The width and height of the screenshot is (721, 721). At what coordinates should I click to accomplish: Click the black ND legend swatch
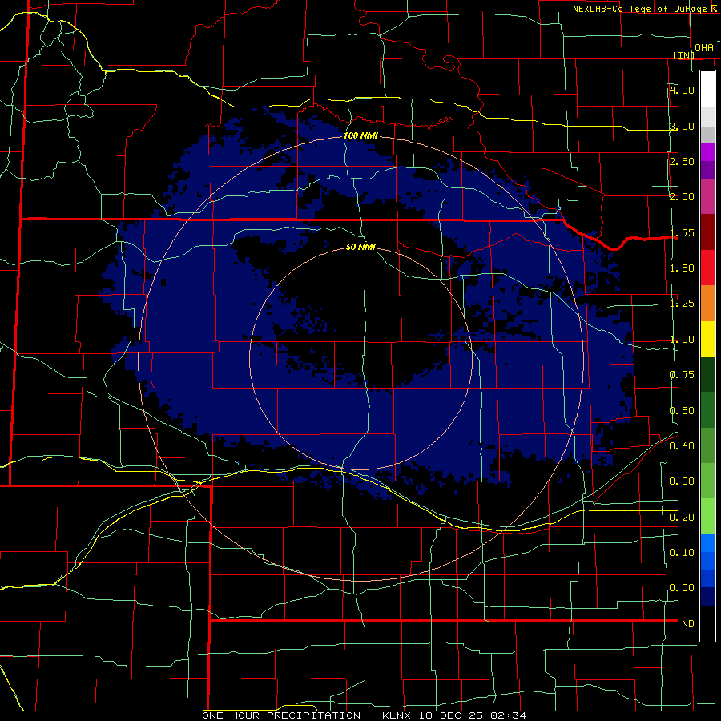pos(707,623)
